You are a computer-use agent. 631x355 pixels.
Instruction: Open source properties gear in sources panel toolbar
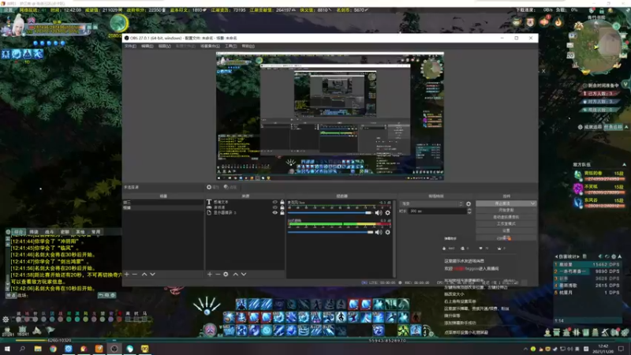click(226, 274)
